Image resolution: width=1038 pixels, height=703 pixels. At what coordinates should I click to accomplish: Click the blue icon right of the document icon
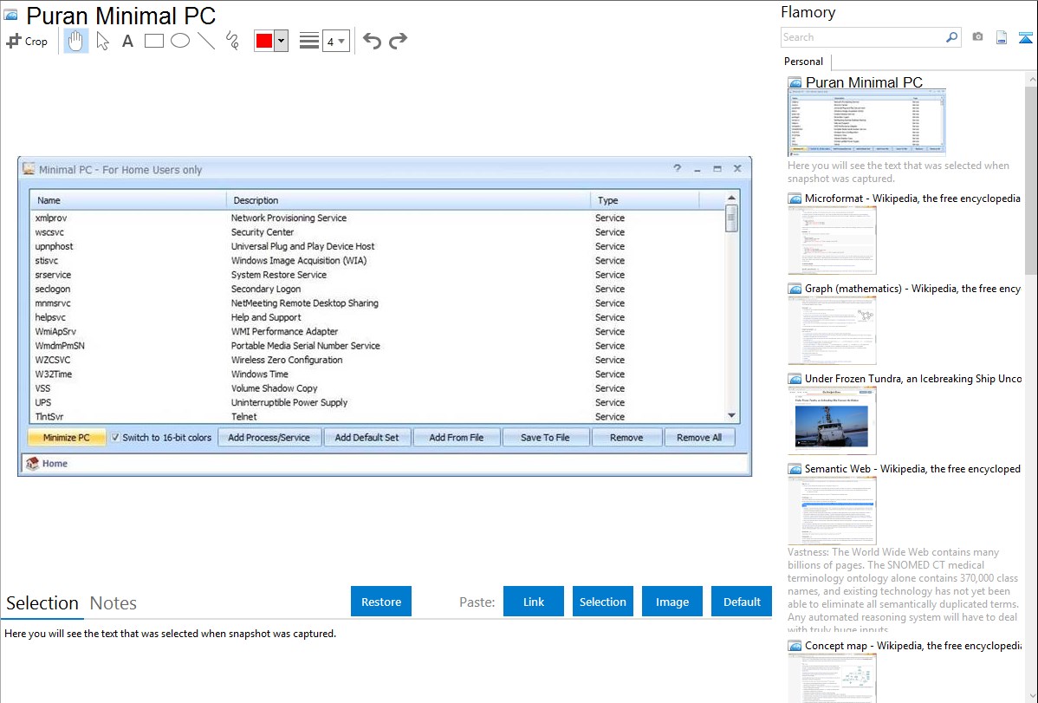click(1025, 37)
